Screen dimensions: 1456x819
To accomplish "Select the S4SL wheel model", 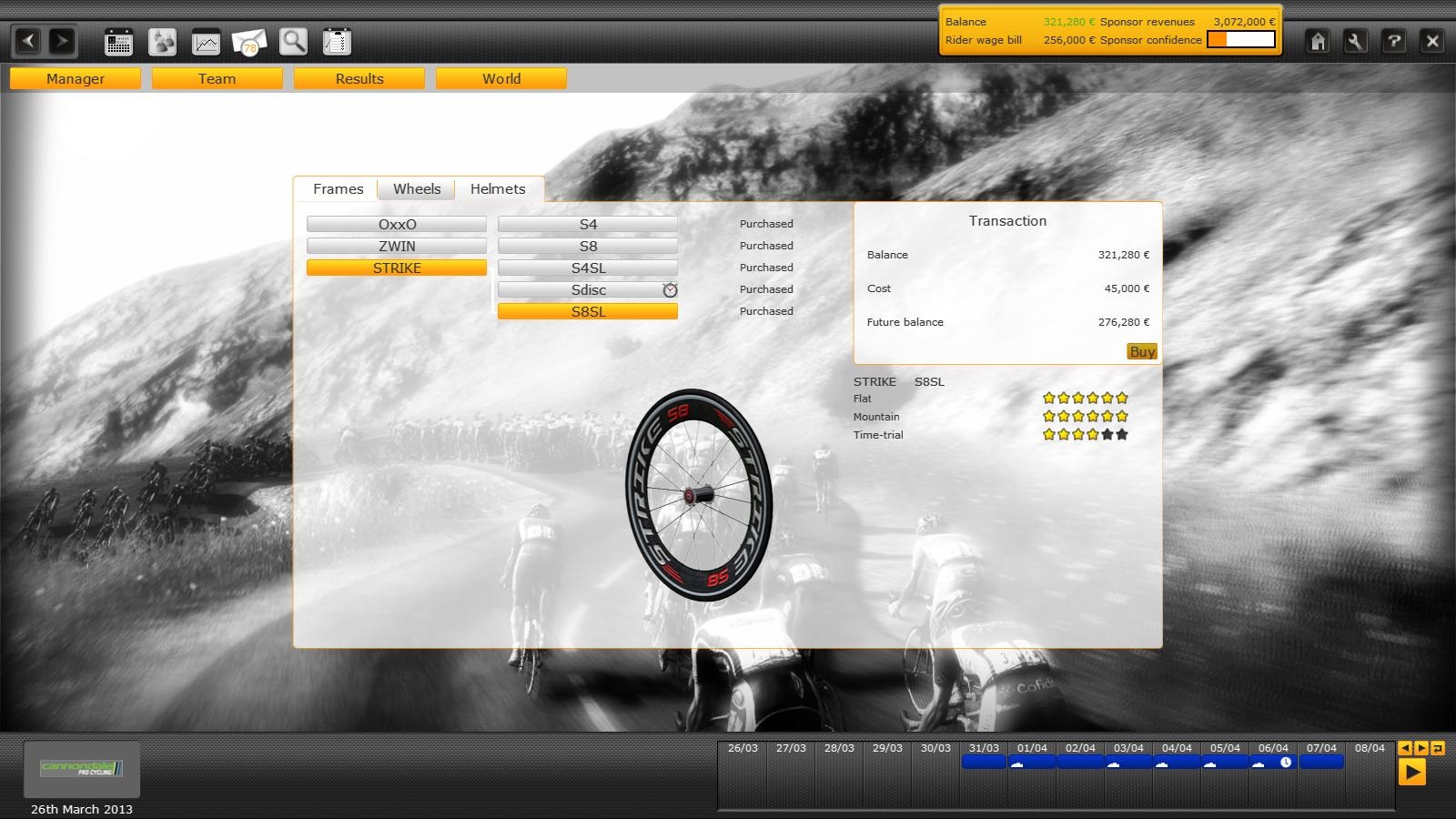I will (x=588, y=268).
